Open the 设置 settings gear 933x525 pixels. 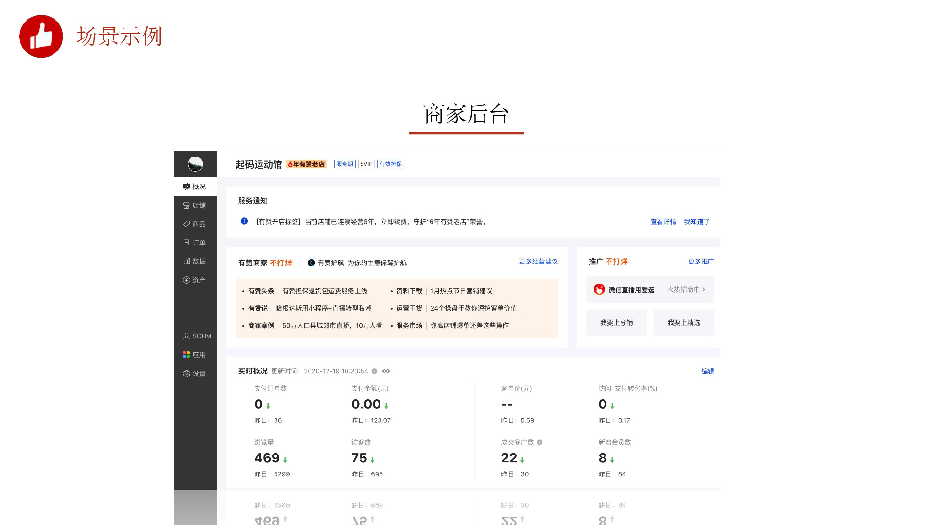(x=186, y=374)
